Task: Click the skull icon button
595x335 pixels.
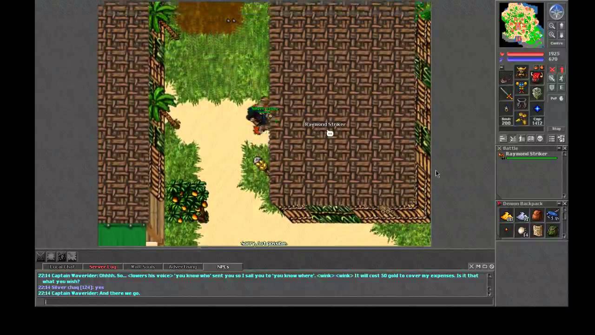Action: (540, 138)
